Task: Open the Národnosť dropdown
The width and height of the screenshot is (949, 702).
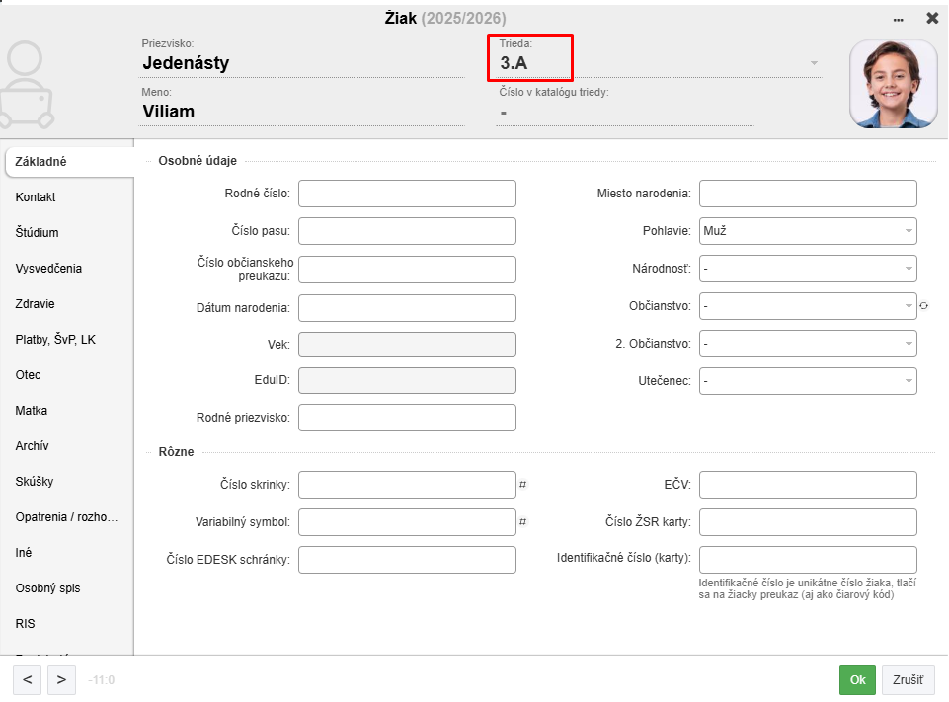Action: click(x=808, y=269)
